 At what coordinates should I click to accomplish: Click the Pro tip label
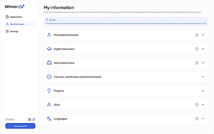(52, 20)
